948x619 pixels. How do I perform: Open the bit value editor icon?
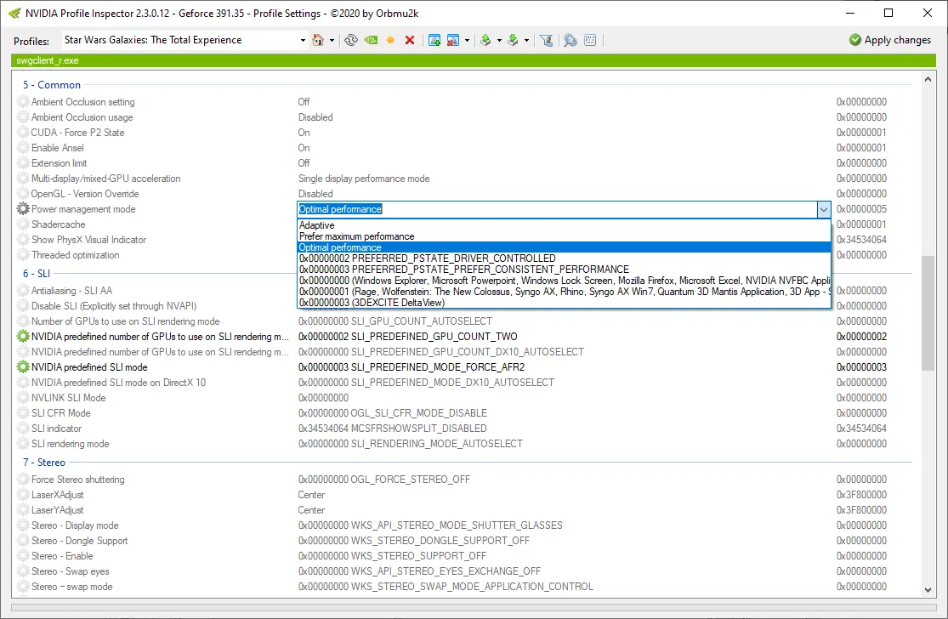point(591,41)
